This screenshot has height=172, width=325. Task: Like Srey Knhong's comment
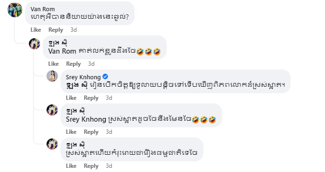pyautogui.click(x=71, y=98)
